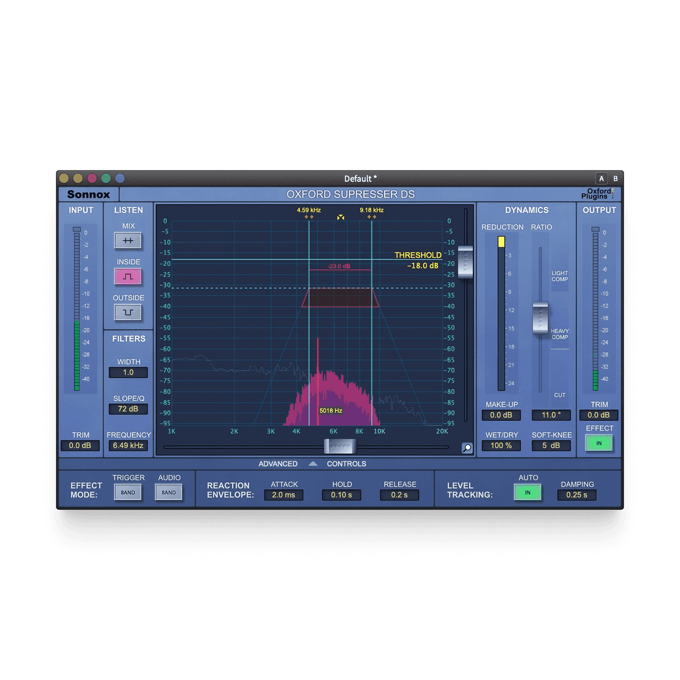Click the 9.18 kHz upper band edge handle
This screenshot has height=680, width=680.
coord(372,217)
